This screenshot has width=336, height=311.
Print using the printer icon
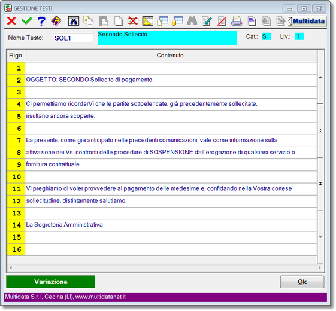237,21
